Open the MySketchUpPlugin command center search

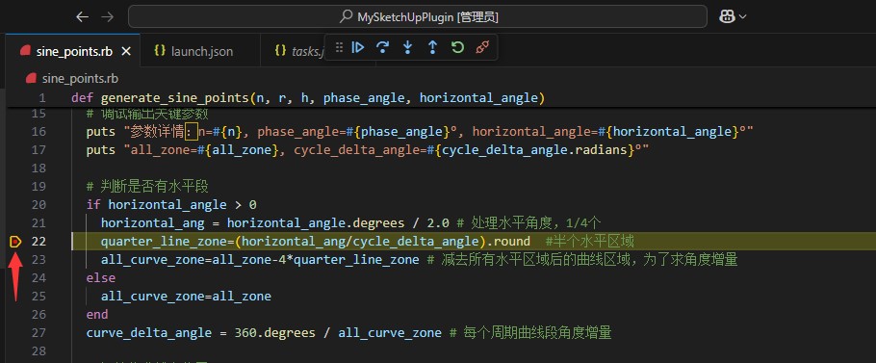click(418, 16)
